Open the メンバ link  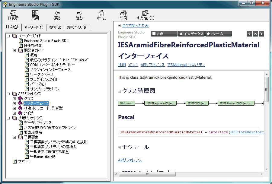tap(133, 65)
